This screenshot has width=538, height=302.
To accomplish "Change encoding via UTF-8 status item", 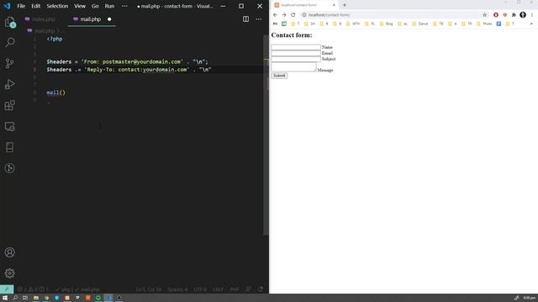I will [200, 289].
